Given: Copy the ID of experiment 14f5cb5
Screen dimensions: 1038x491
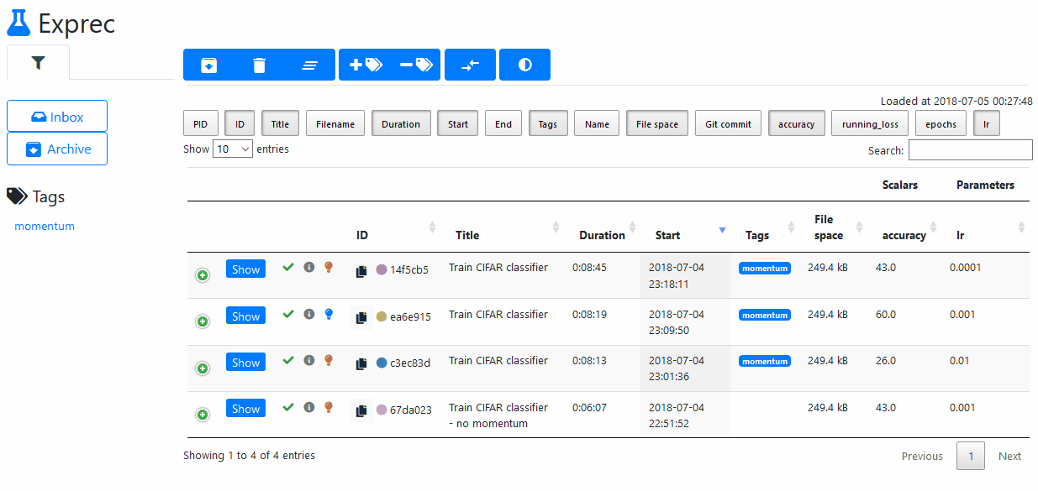Looking at the screenshot, I should 361,271.
